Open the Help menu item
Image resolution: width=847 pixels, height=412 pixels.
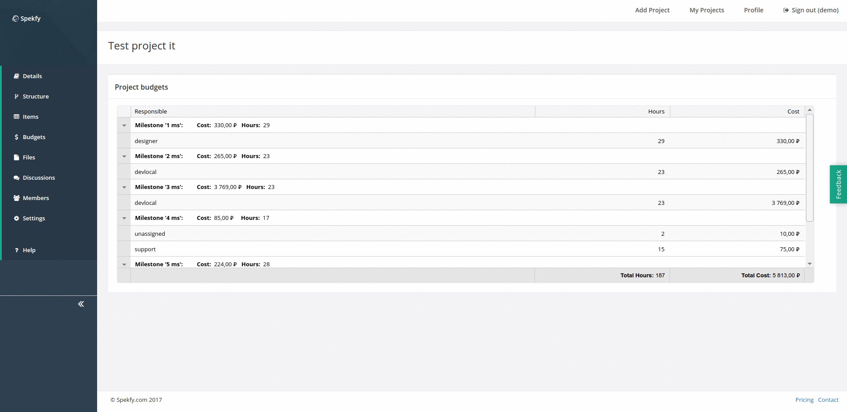29,250
